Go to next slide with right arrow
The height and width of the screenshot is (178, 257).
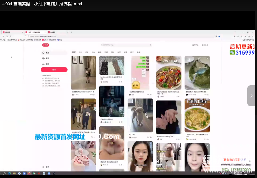(x=251, y=96)
